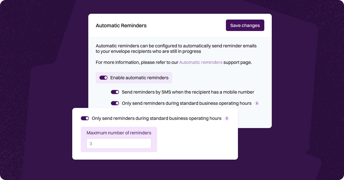The image size is (344, 180).
Task: Click the SMS mobile number reminder label text
Action: point(188,92)
